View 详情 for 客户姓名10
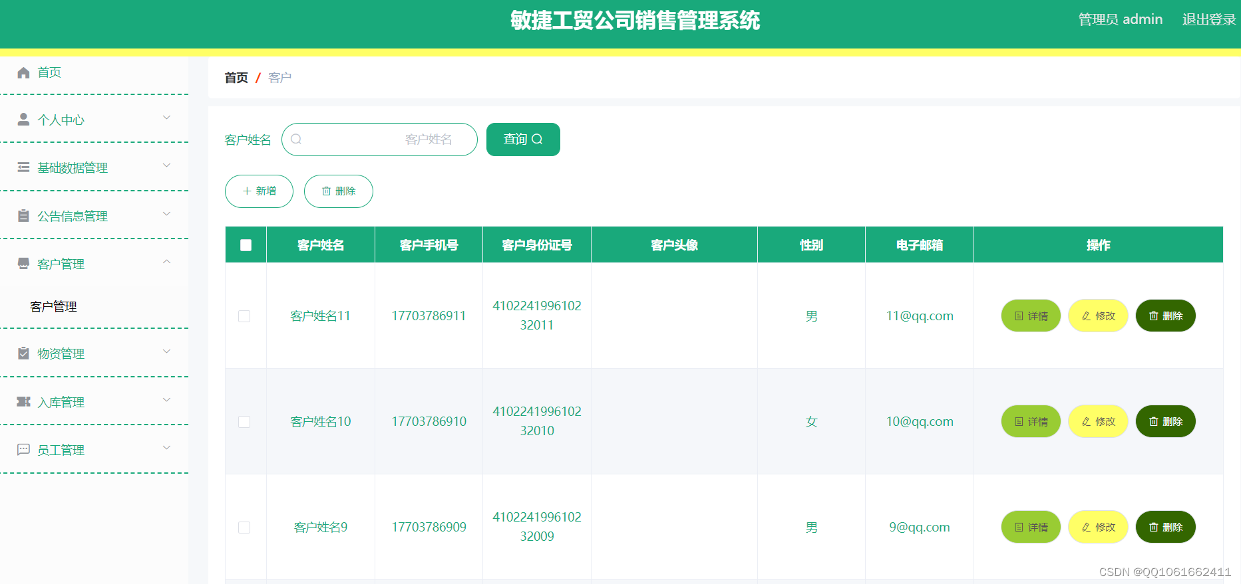 point(1031,421)
